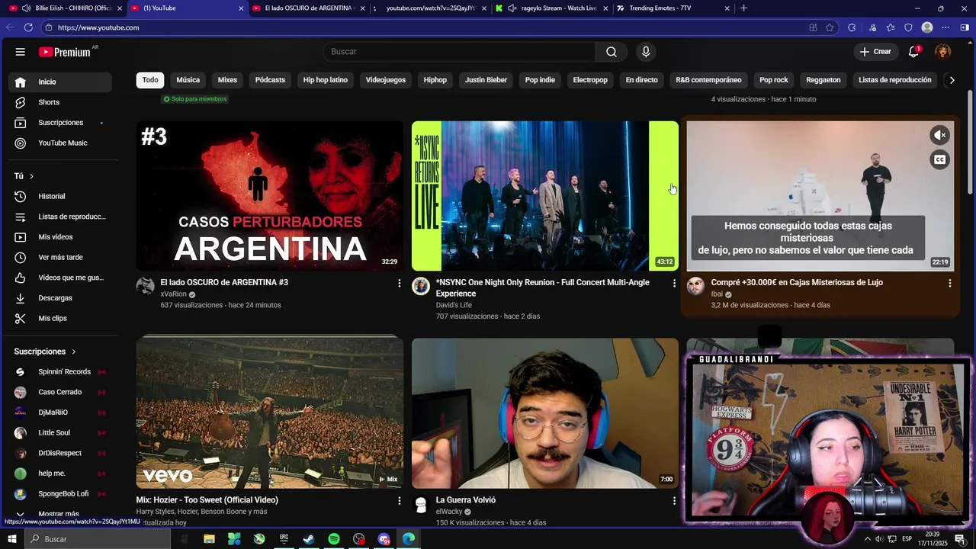Open the account avatar menu
Viewport: 976px width, 549px height.
[x=943, y=52]
